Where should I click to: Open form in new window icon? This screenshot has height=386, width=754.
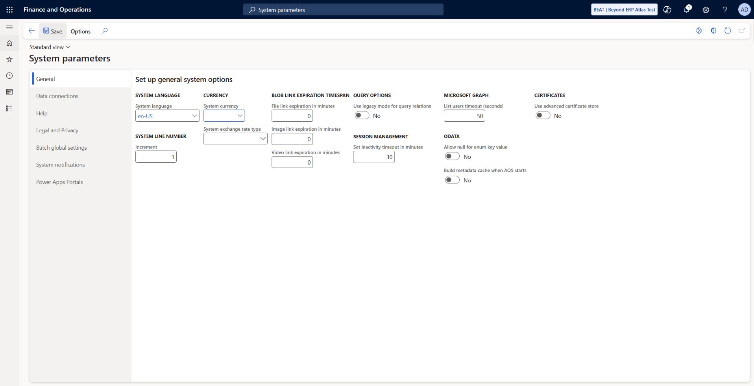pos(742,31)
